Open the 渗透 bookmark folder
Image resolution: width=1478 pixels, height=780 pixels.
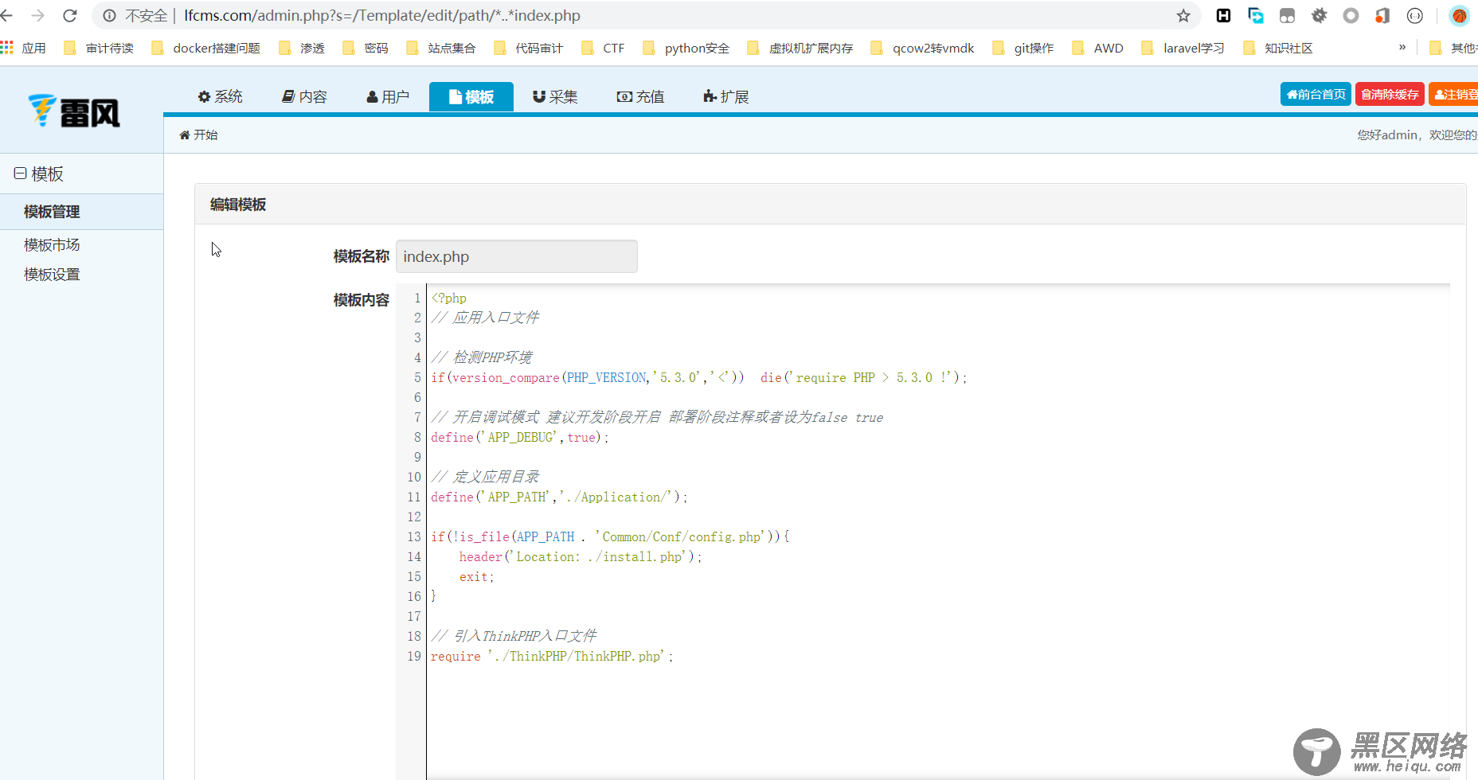coord(302,48)
